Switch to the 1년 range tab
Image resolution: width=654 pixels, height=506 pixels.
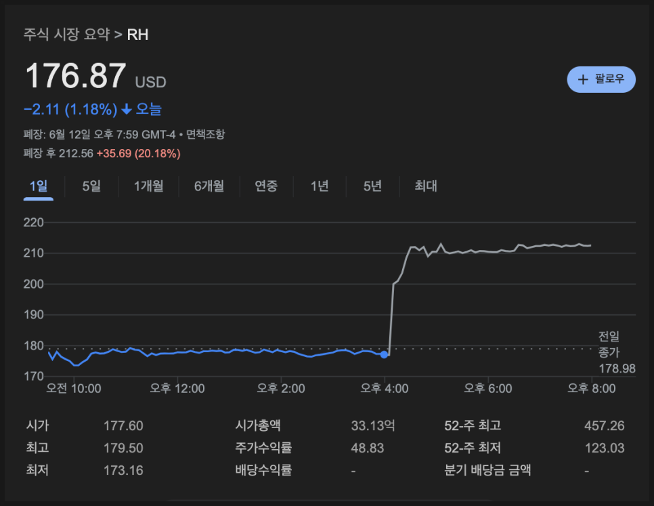(320, 186)
